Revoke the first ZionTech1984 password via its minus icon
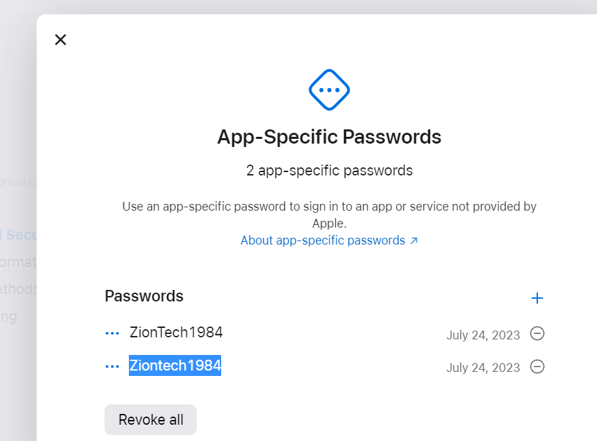The image size is (597, 441). point(537,334)
